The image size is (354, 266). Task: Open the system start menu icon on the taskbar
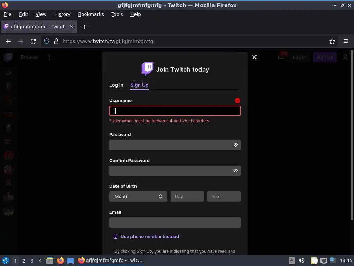[6, 260]
